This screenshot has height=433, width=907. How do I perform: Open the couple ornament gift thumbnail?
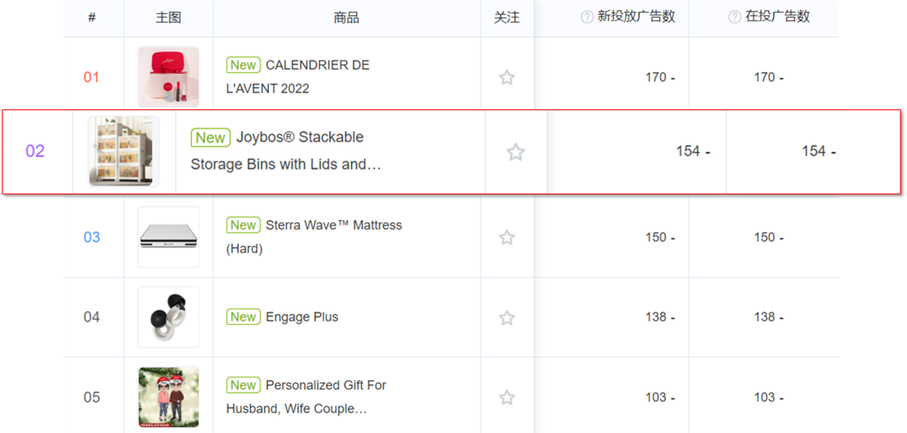(168, 397)
